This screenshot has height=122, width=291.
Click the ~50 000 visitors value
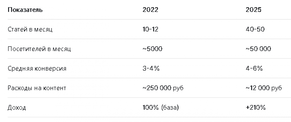[x=258, y=49]
